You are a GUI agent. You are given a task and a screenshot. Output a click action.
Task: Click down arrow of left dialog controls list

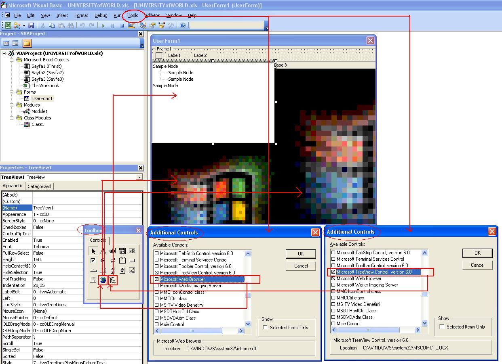tap(248, 324)
